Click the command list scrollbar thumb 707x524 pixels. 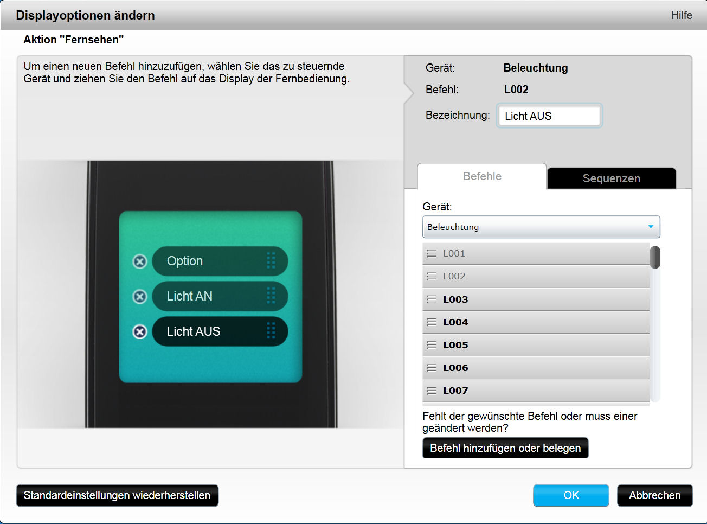[x=655, y=257]
